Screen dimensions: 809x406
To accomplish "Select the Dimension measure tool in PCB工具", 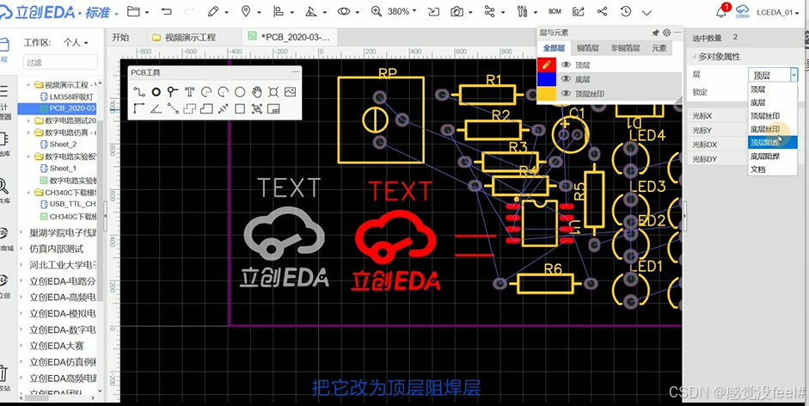I will 223,108.
